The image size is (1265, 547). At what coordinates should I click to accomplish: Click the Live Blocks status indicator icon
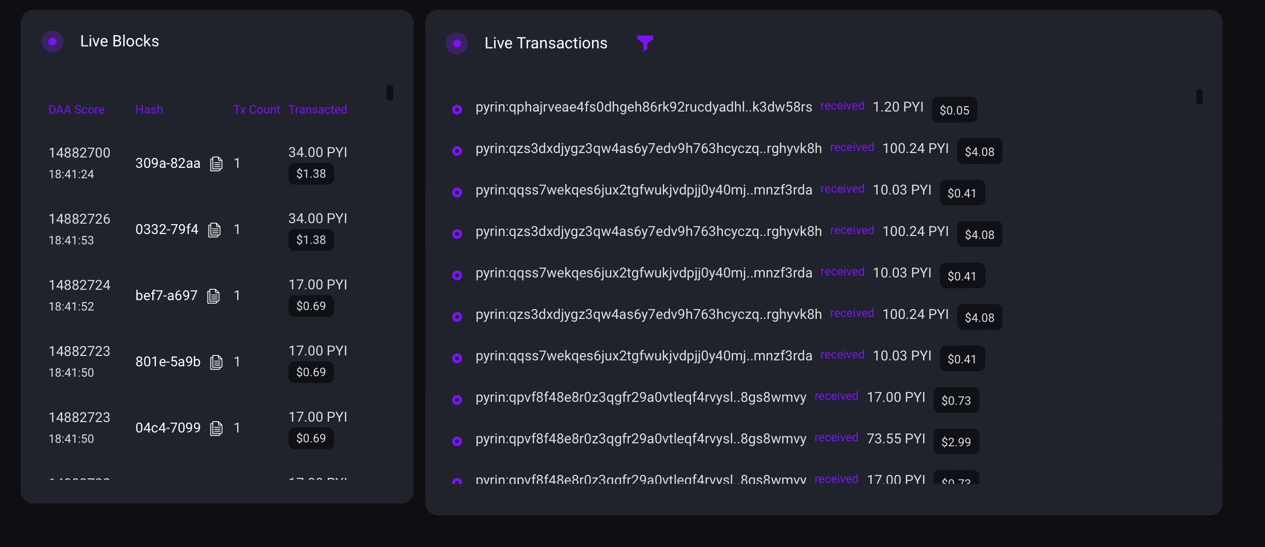[x=52, y=41]
